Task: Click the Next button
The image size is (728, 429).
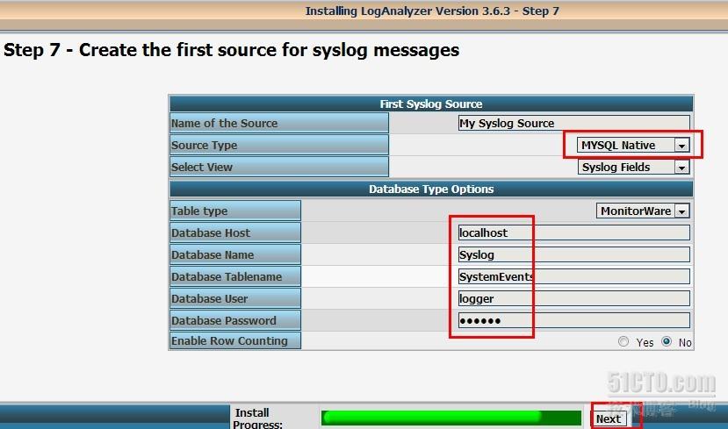Action: (x=609, y=418)
